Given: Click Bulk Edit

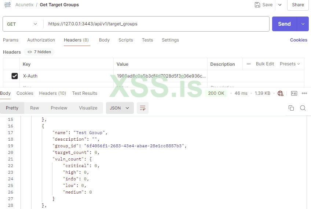Looking at the screenshot, I should (x=265, y=64).
